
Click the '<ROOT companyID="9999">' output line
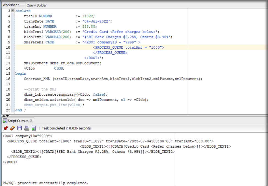(x=27, y=136)
